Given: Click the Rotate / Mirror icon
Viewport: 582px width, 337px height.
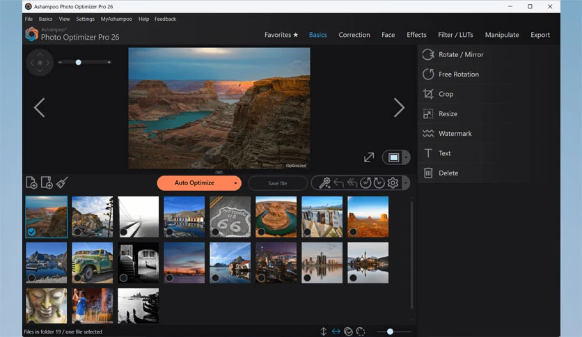Looking at the screenshot, I should pos(428,54).
